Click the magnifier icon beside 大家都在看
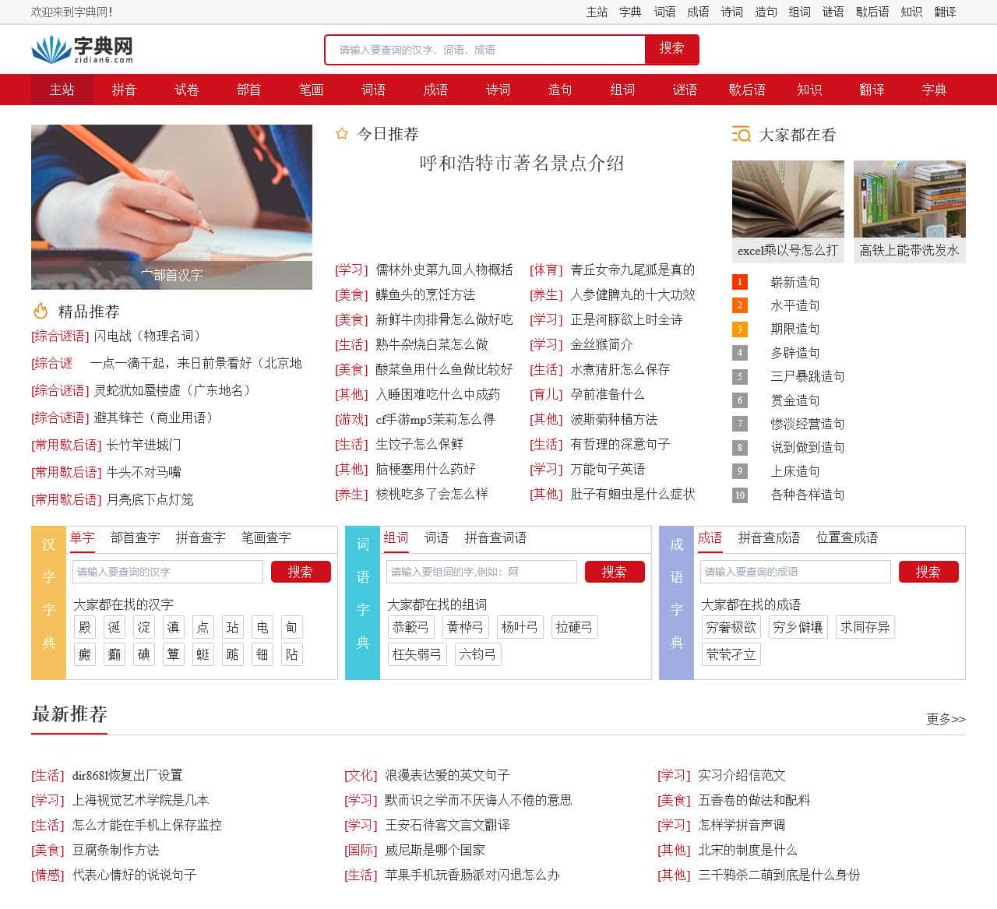 (740, 135)
